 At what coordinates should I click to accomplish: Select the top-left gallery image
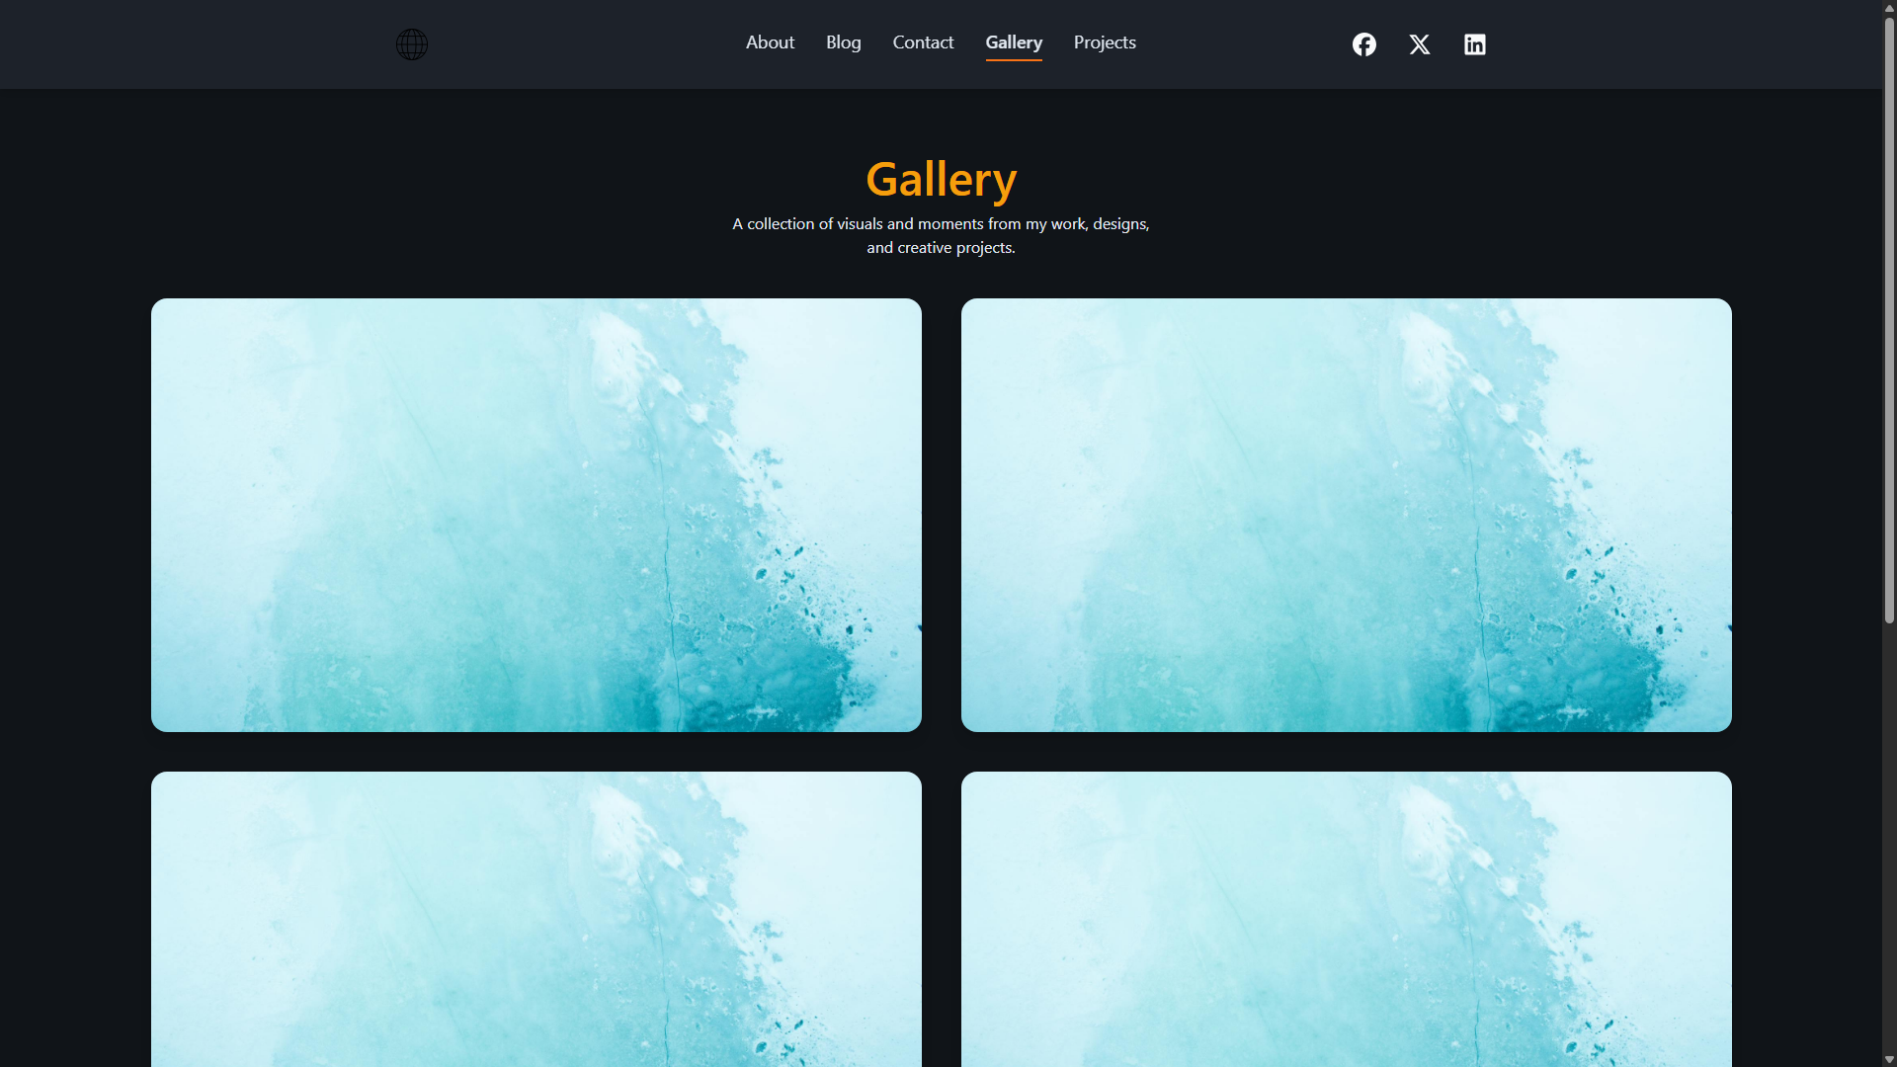(x=536, y=515)
